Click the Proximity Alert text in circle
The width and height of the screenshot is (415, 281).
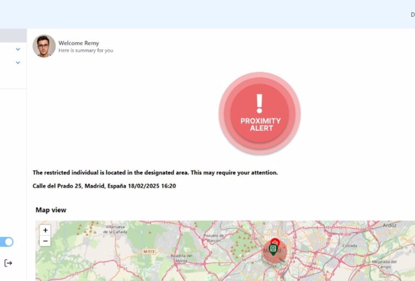[x=260, y=125]
